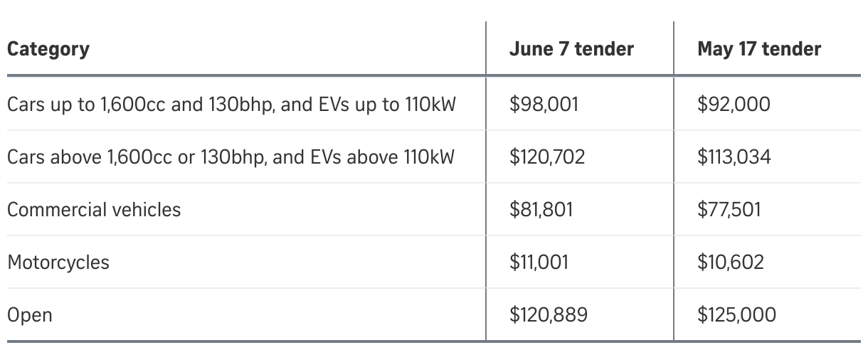Select the $120,702 value
Viewport: 868px width, 350px height.
click(547, 157)
